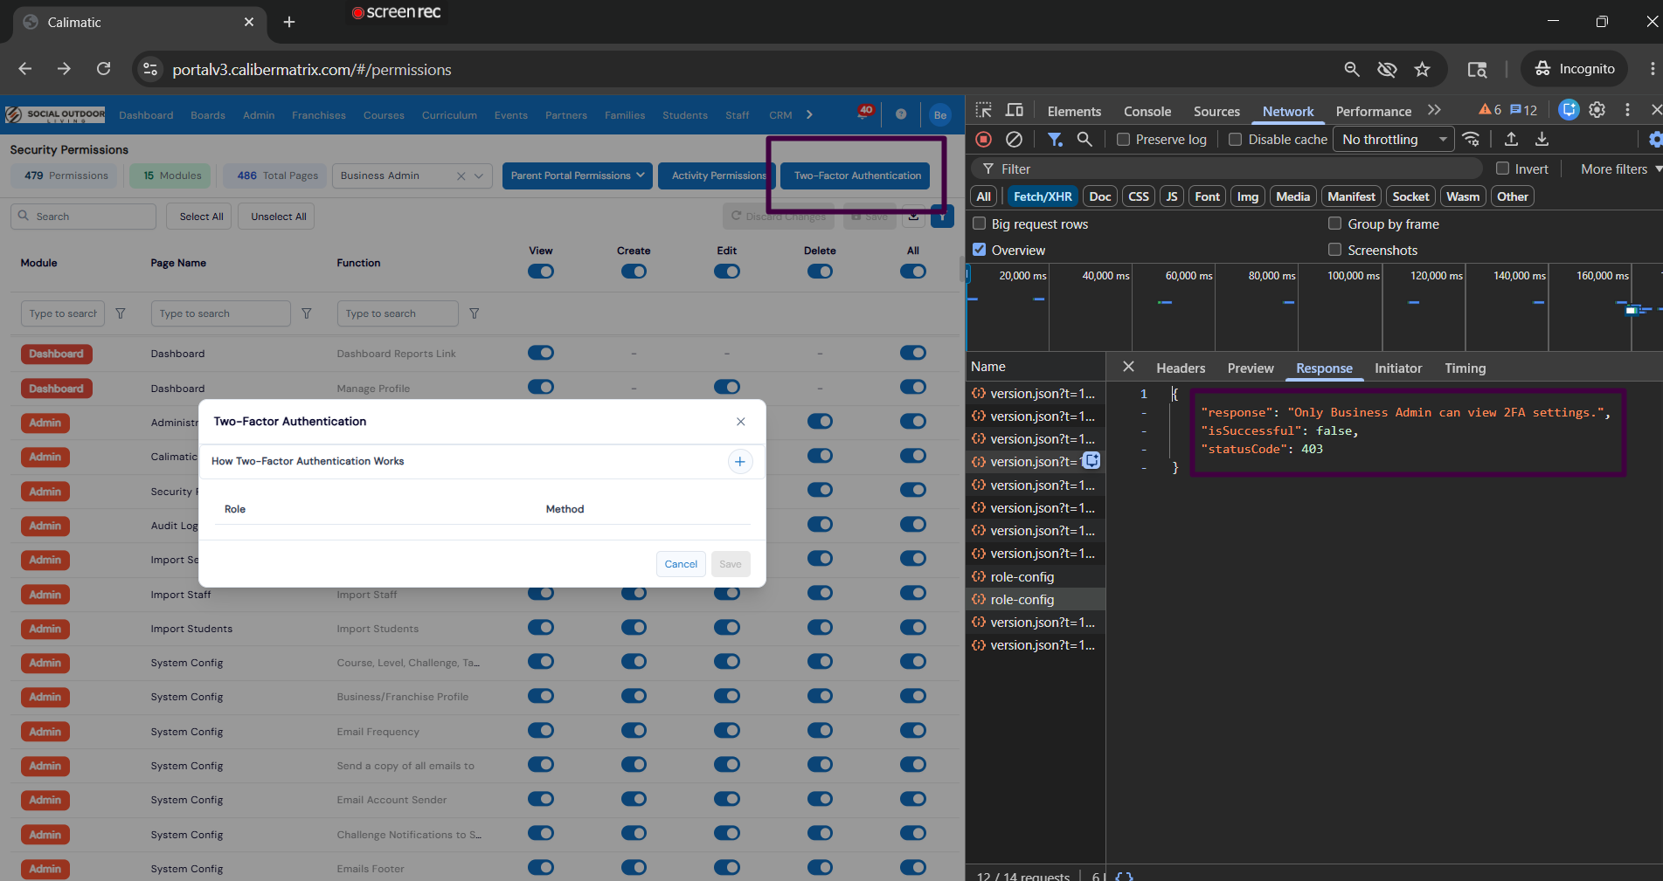Image resolution: width=1663 pixels, height=881 pixels.
Task: Click the help question mark icon
Action: click(x=901, y=114)
